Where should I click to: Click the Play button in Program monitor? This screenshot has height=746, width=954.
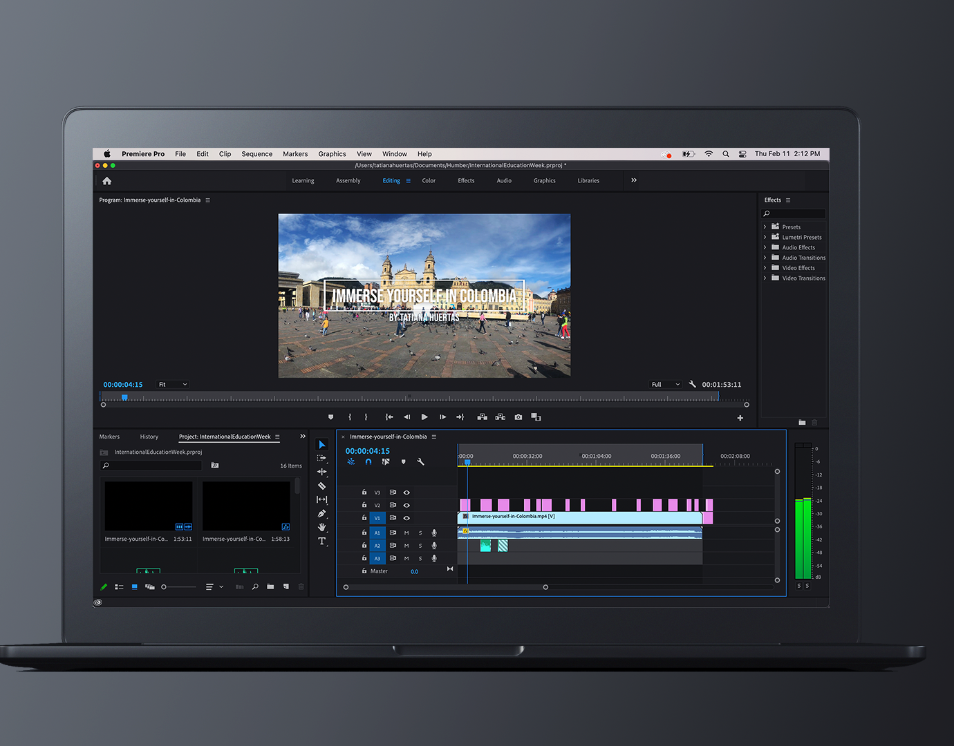point(424,417)
